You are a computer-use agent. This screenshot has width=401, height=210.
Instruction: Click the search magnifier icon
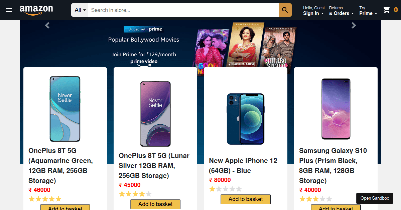click(285, 10)
